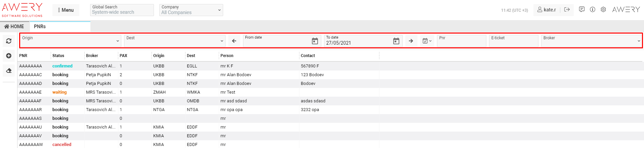Open the date preset calendar dropdown

click(427, 41)
